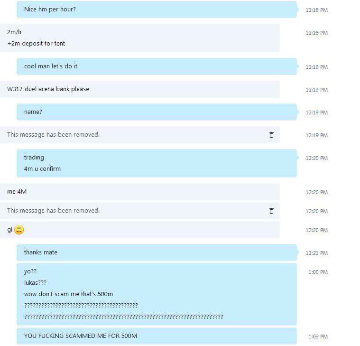Click the trash icon on 12:19 removed message

[x=271, y=135]
